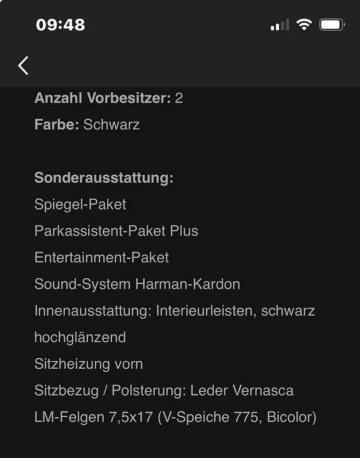Tap the color value Schwarz

[111, 125]
